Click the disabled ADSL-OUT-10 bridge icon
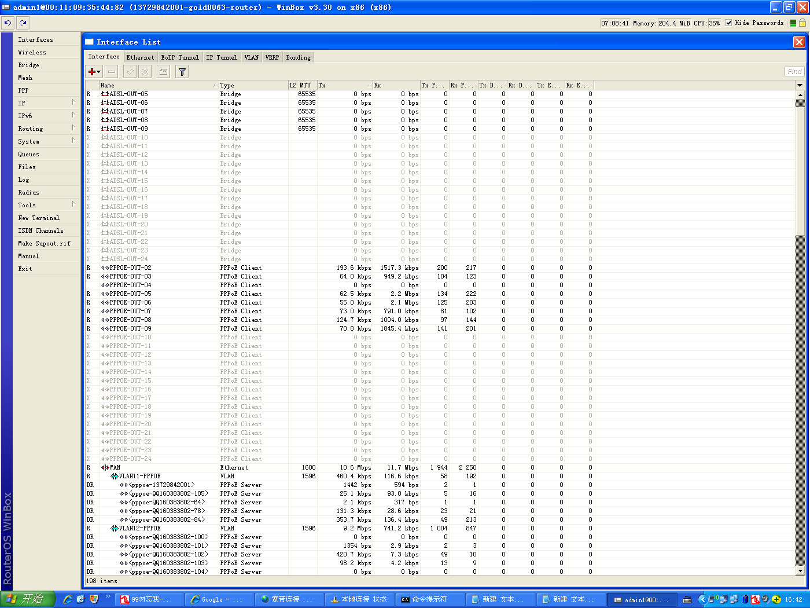This screenshot has height=608, width=810. point(105,137)
